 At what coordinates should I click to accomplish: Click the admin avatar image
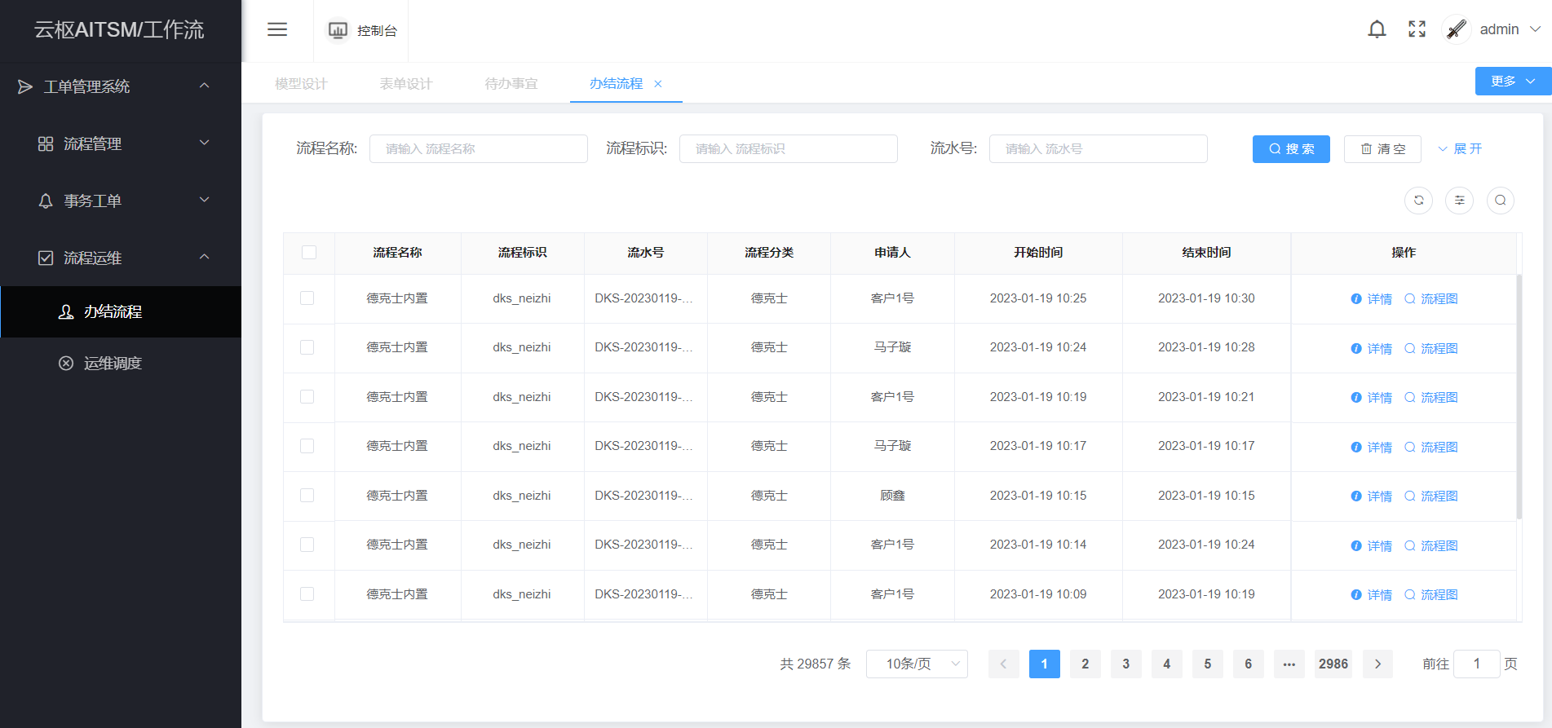tap(1457, 29)
